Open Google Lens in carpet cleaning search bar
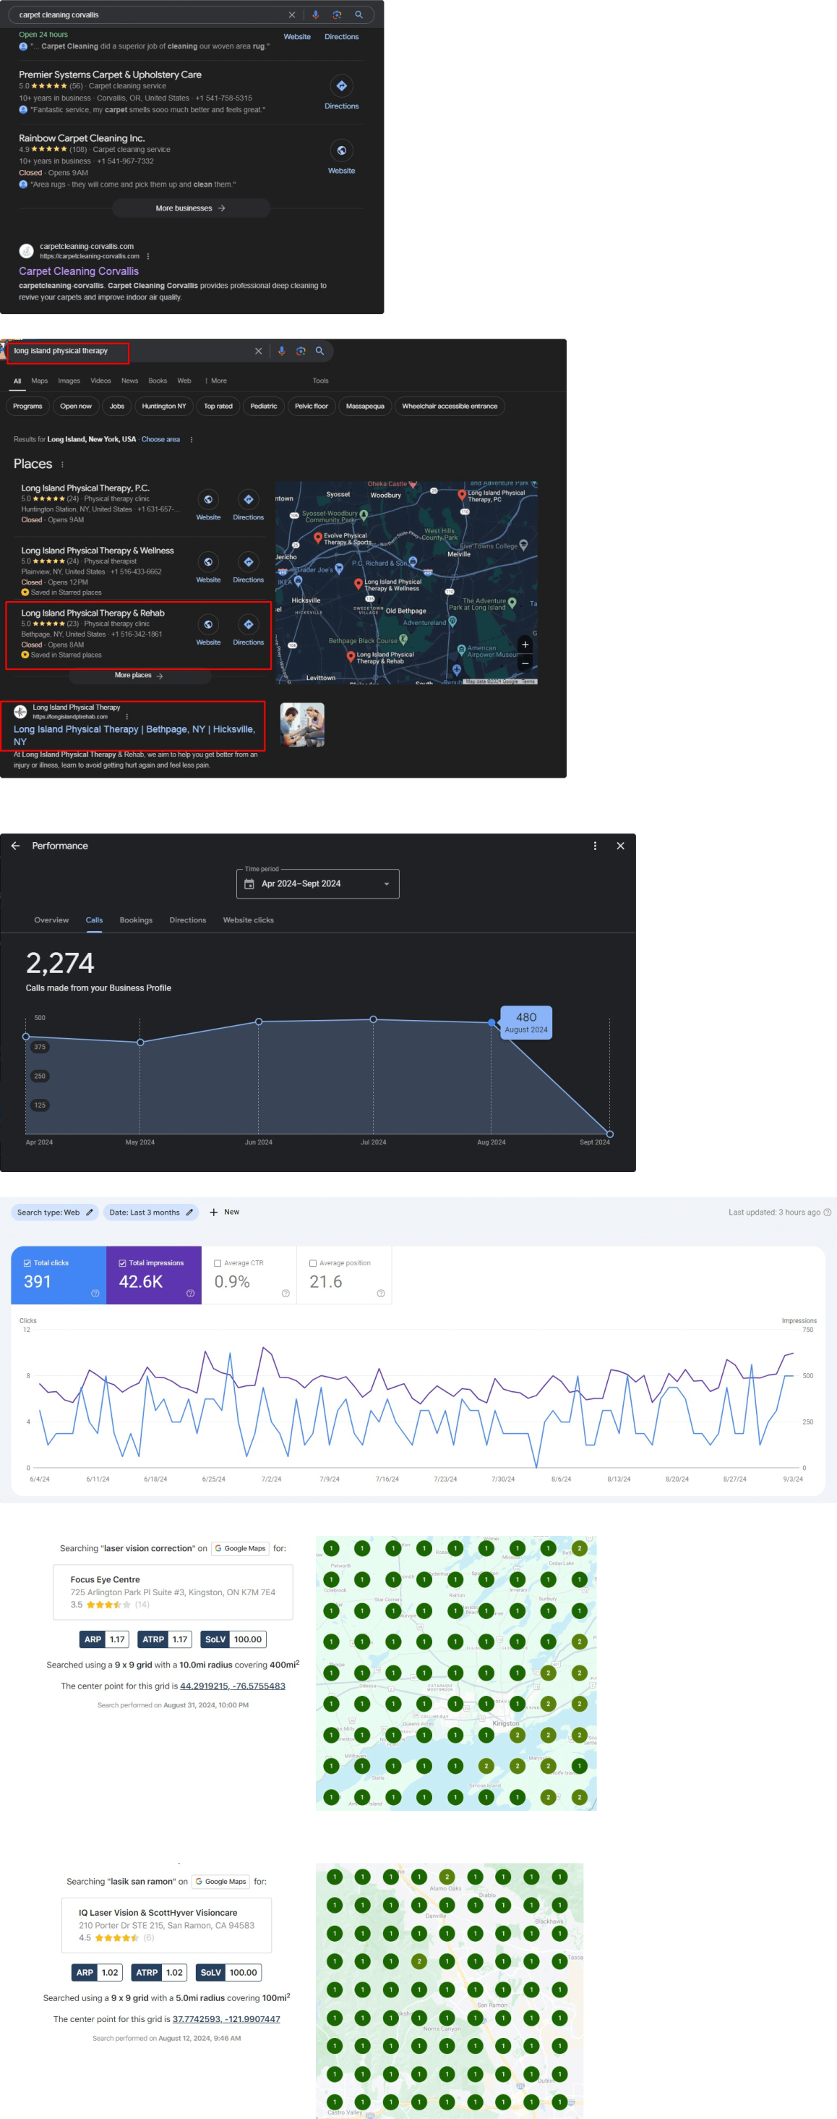837x2119 pixels. click(337, 14)
